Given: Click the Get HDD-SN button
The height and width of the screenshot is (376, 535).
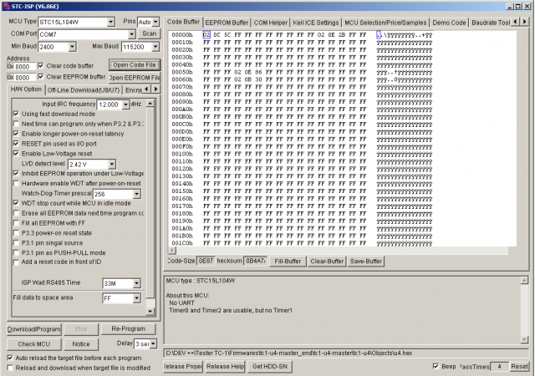Looking at the screenshot, I should tap(270, 367).
